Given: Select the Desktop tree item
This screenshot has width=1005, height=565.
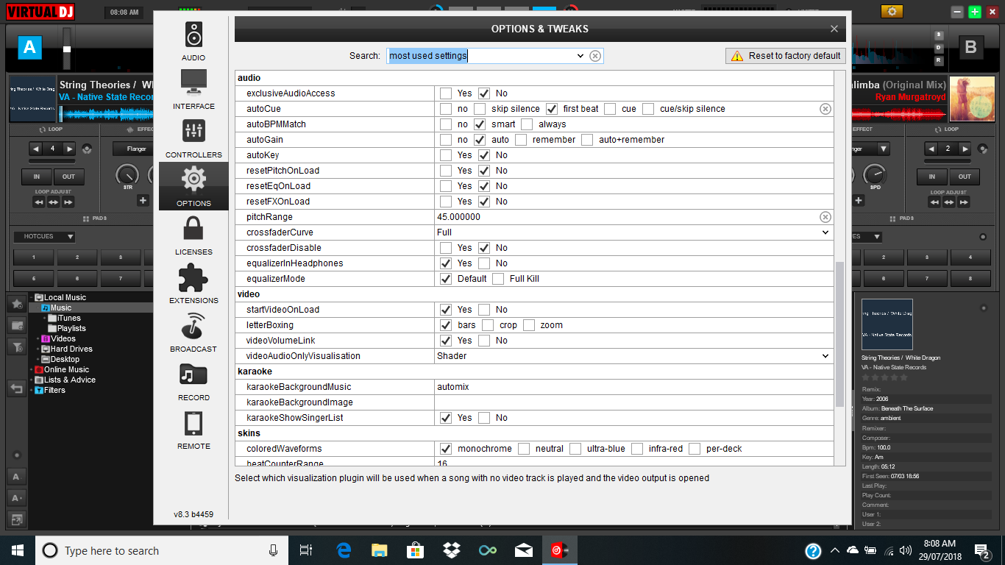Looking at the screenshot, I should click(x=65, y=360).
